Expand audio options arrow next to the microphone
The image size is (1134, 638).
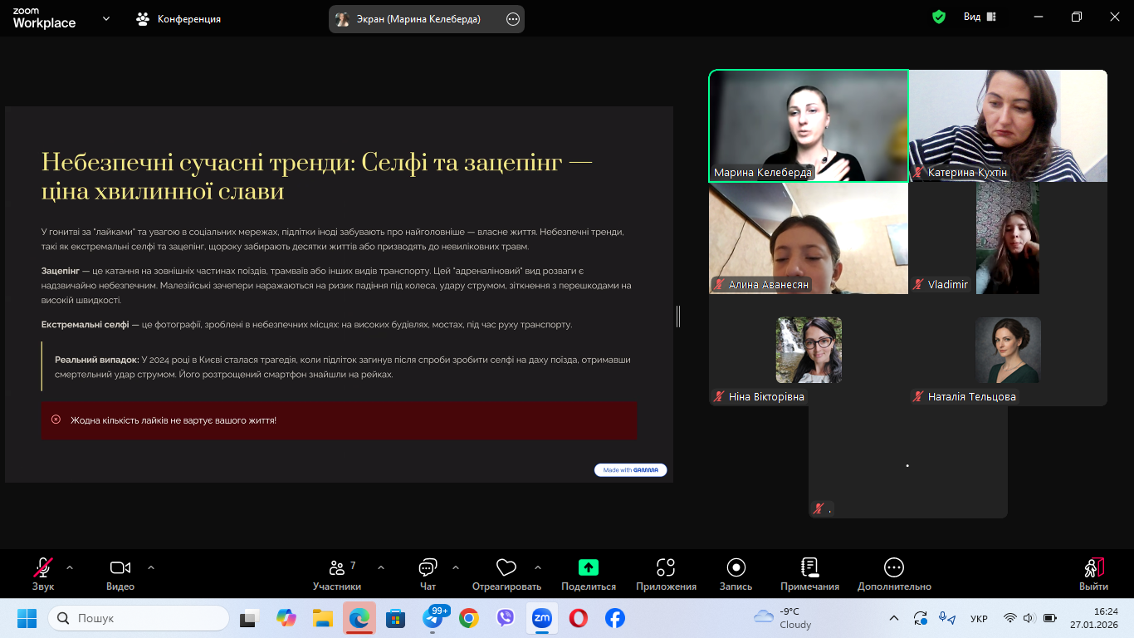pyautogui.click(x=70, y=568)
